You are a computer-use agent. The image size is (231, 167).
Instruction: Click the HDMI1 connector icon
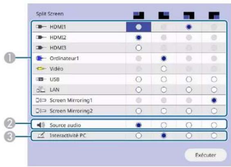click(41, 27)
